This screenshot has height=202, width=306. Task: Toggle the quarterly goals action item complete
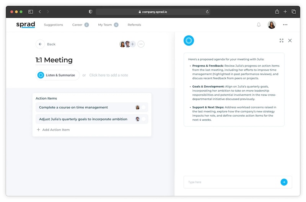(144, 119)
